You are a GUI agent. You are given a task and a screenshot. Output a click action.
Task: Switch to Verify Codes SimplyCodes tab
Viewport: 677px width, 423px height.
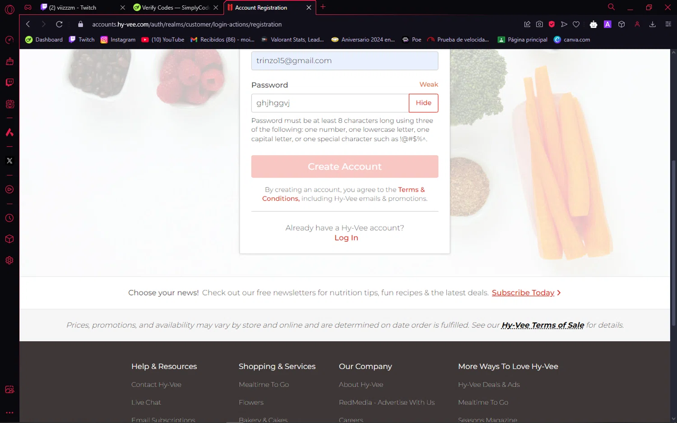pos(175,8)
